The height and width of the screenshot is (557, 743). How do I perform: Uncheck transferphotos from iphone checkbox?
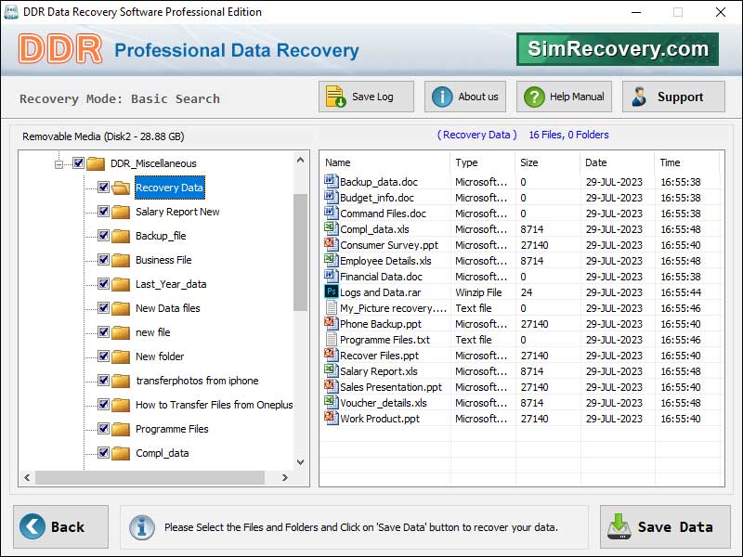[x=104, y=381]
